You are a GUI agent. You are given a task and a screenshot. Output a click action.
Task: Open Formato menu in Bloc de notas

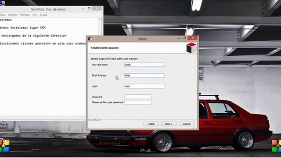point(25,14)
